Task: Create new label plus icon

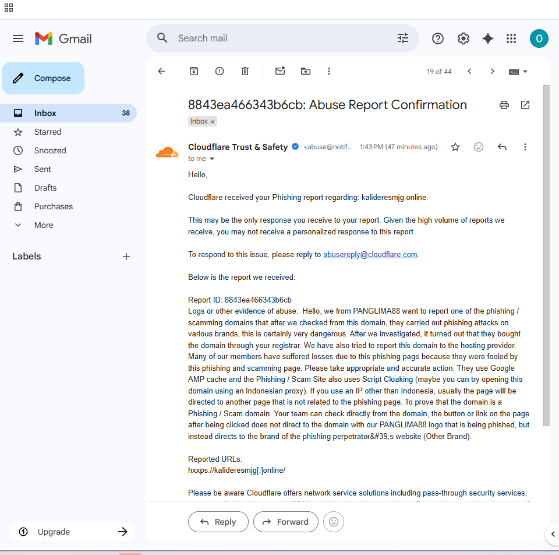Action: click(x=126, y=257)
